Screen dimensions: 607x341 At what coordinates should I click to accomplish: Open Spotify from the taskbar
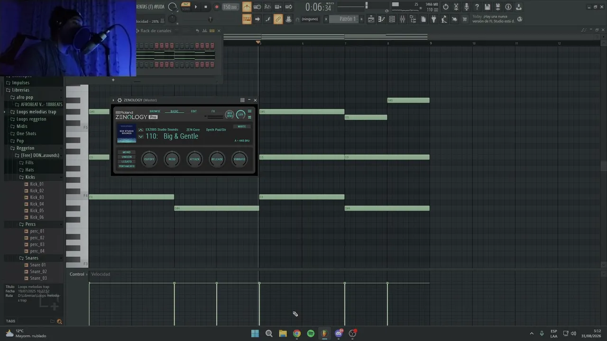click(311, 333)
